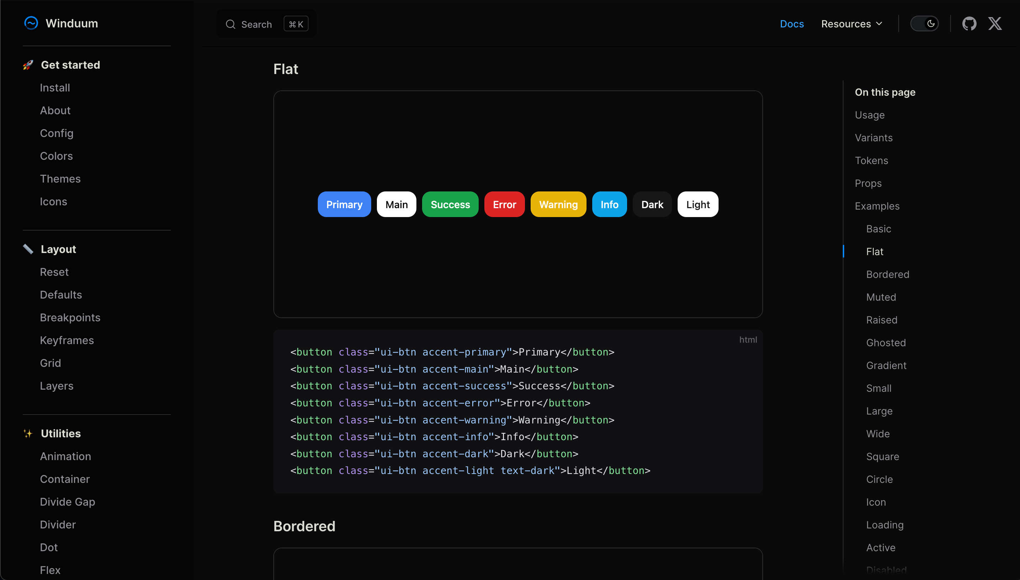Viewport: 1020px width, 580px height.
Task: Jump to the Circle example
Action: coord(879,479)
